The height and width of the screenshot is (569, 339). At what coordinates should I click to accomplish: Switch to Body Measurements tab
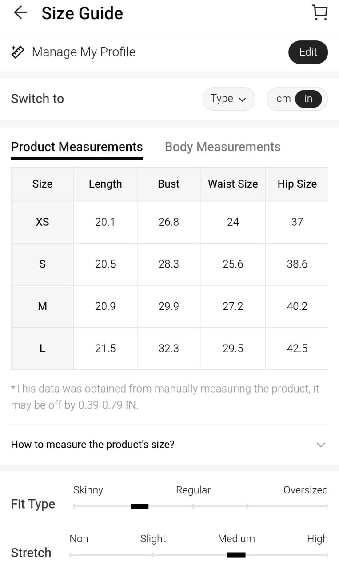click(x=223, y=147)
